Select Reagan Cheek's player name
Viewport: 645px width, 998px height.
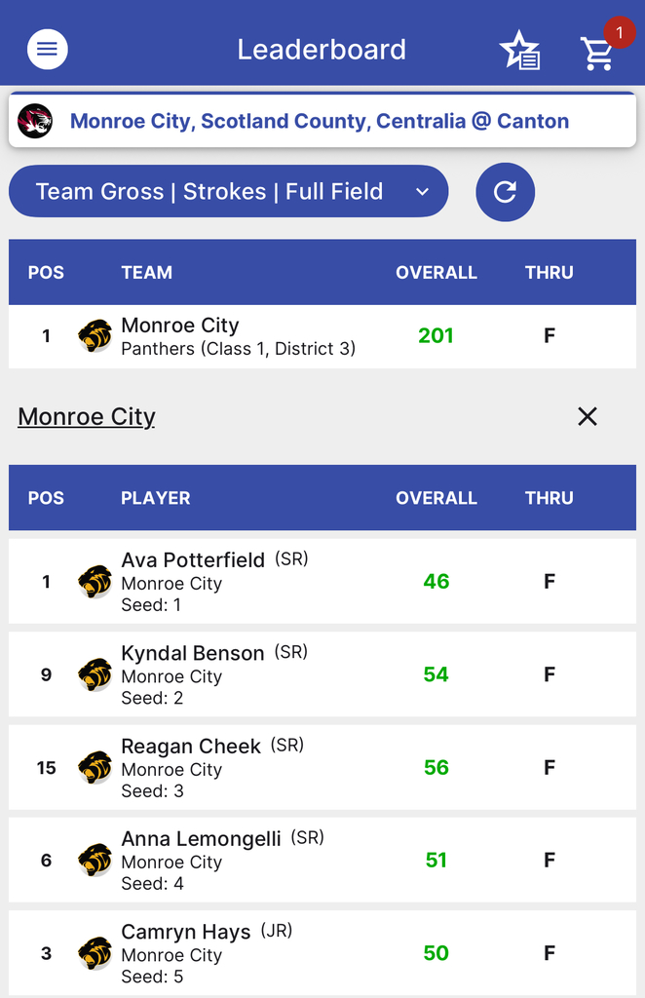(x=191, y=747)
